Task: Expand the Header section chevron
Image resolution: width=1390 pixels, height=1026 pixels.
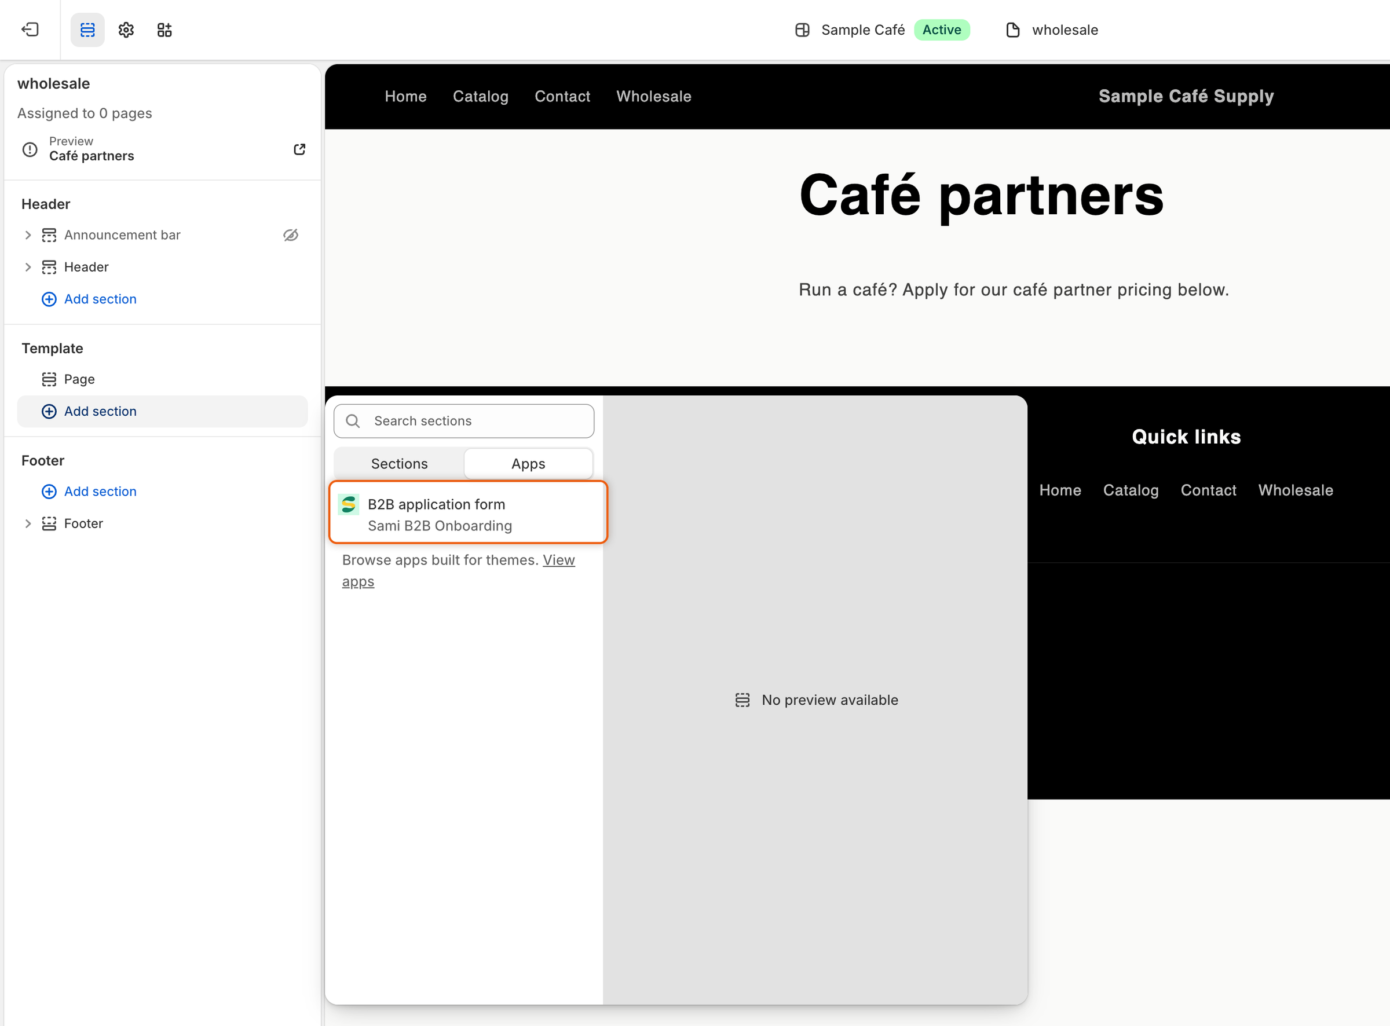Action: pos(27,267)
